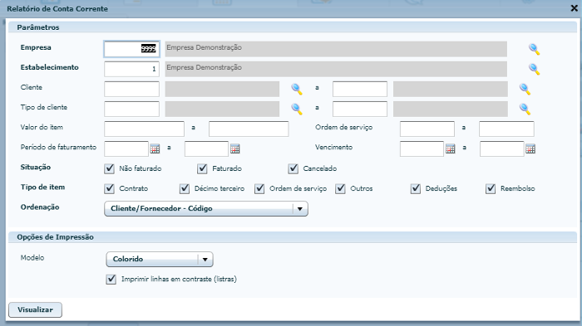The image size is (582, 326).
Task: Uncheck the Outros item type
Action: [340, 188]
